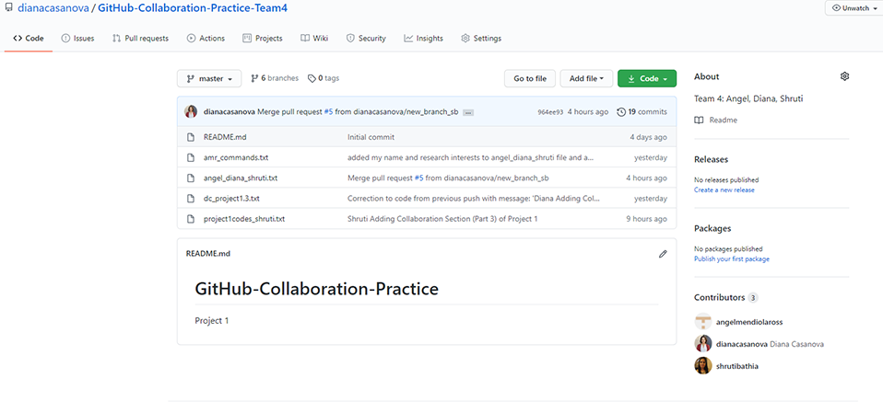883x413 pixels.
Task: Click the README.md file icon
Action: (x=191, y=137)
